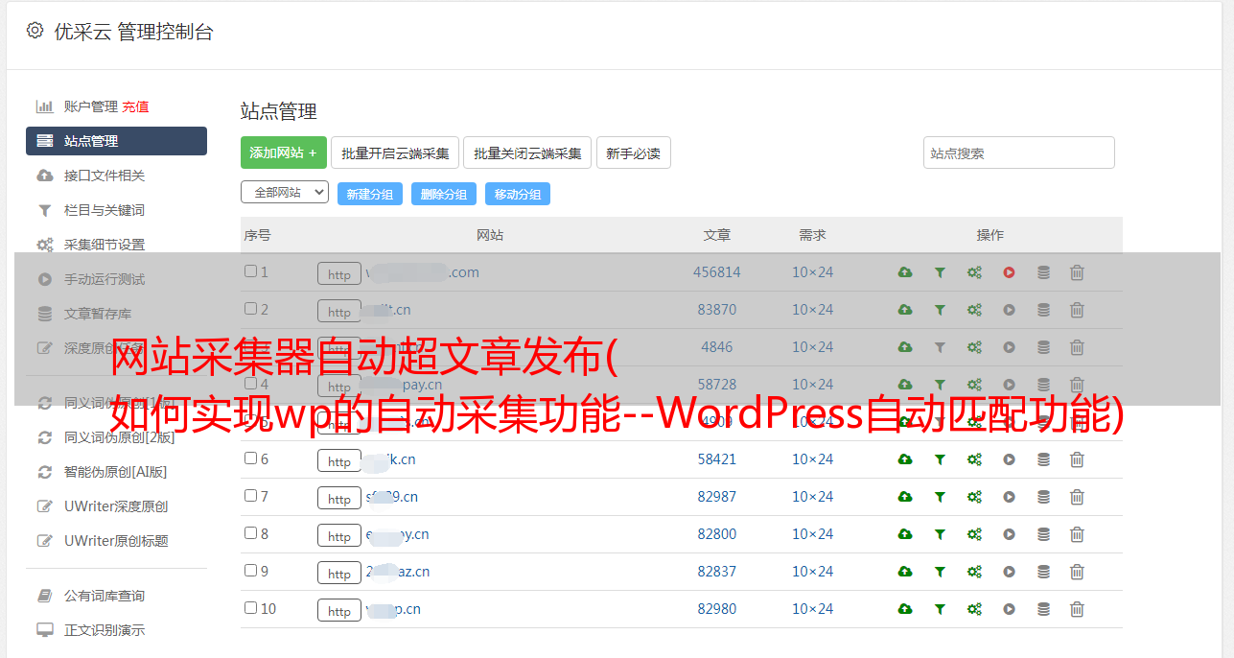Click blue 移动分组 button

(518, 194)
